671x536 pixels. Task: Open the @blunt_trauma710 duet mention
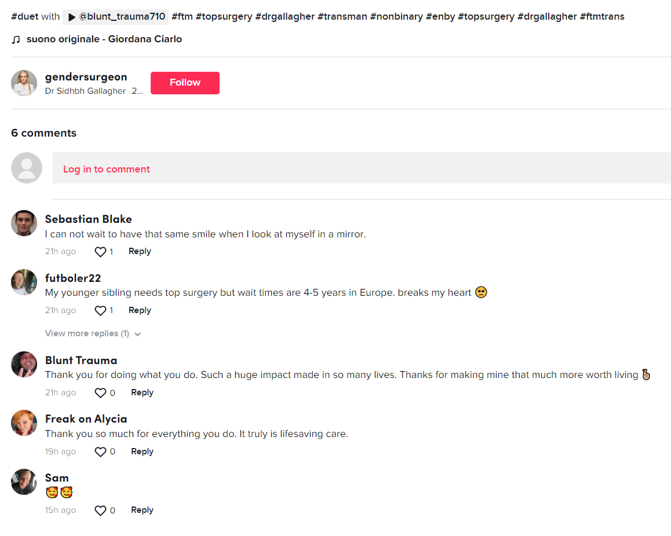115,17
